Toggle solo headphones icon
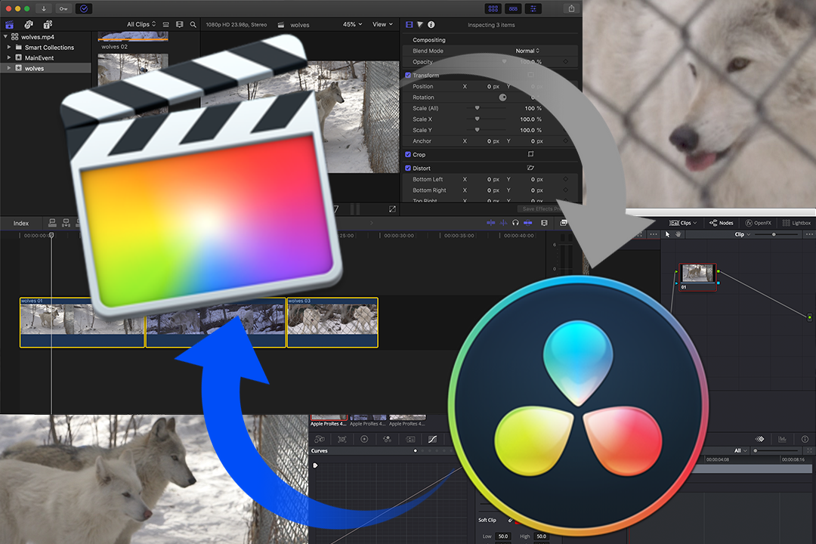This screenshot has width=816, height=544. tap(515, 223)
